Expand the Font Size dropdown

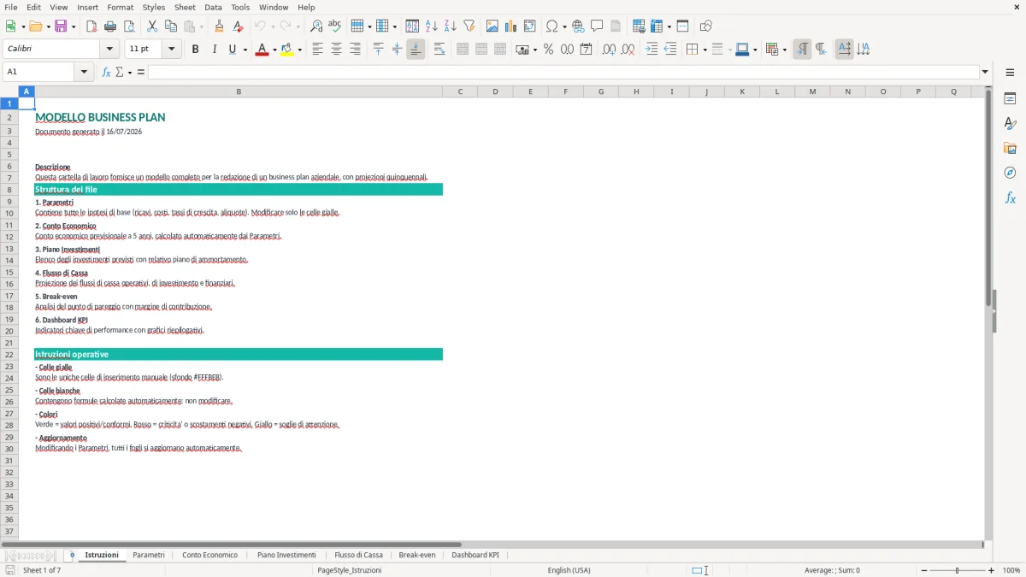[x=171, y=50]
